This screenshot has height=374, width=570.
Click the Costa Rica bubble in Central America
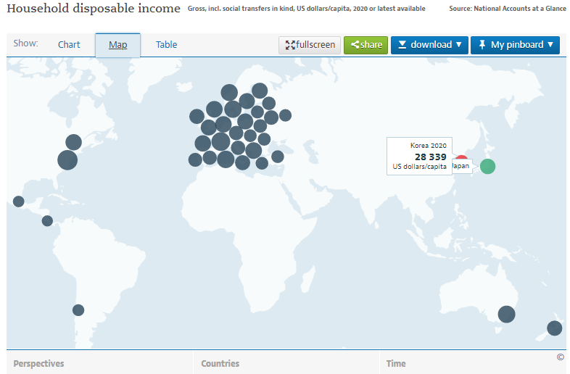[x=47, y=221]
